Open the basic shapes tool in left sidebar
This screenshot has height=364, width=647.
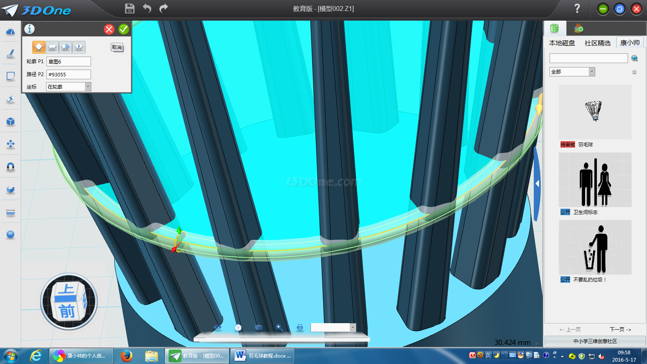tap(11, 31)
